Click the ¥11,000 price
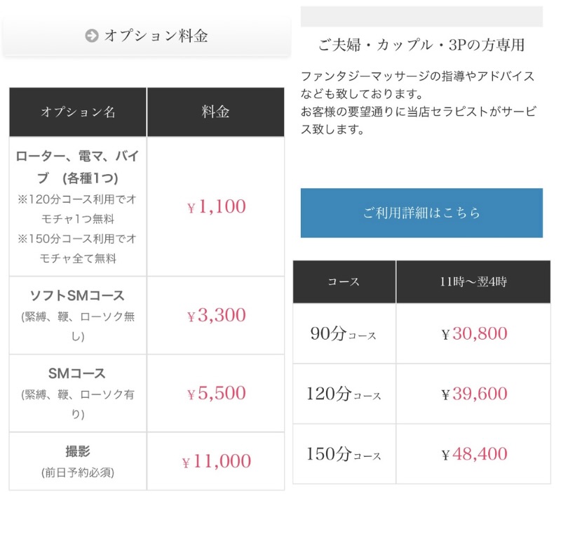The height and width of the screenshot is (546, 561). 217,461
